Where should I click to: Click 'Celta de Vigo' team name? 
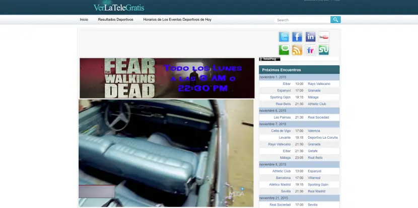pyautogui.click(x=281, y=131)
